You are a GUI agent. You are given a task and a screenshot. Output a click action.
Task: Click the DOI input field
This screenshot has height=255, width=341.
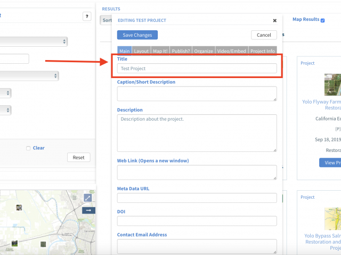[x=197, y=221]
